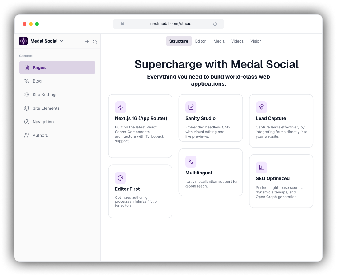Select the Pages document icon in sidebar

27,67
